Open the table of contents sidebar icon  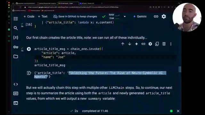16,19
